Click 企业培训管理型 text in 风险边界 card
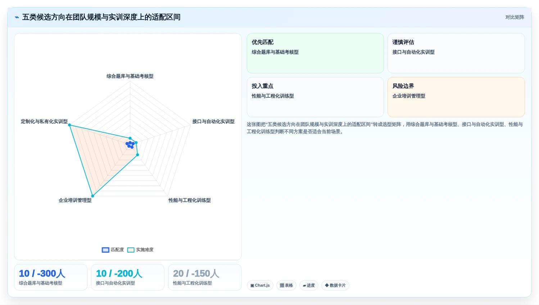Viewport: 539px width, 305px height. click(x=409, y=96)
